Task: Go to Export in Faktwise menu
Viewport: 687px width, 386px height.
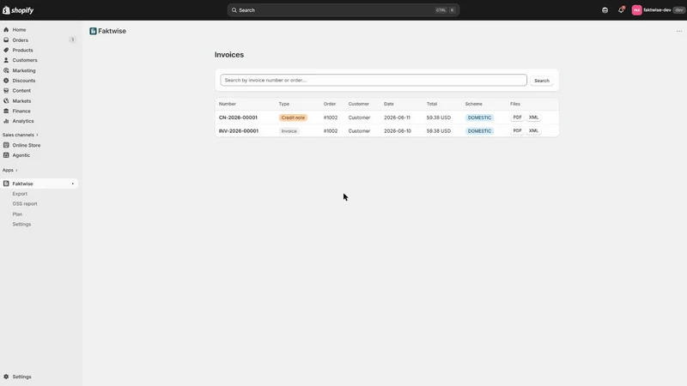Action: tap(20, 194)
